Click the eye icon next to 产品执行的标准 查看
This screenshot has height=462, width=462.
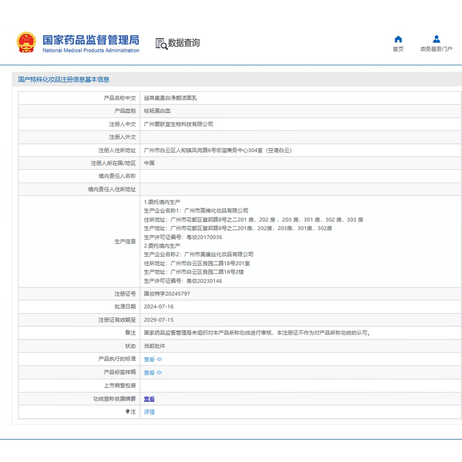159,359
